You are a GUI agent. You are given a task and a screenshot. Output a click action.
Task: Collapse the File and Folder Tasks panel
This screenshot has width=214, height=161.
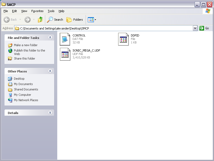[x=50, y=38]
